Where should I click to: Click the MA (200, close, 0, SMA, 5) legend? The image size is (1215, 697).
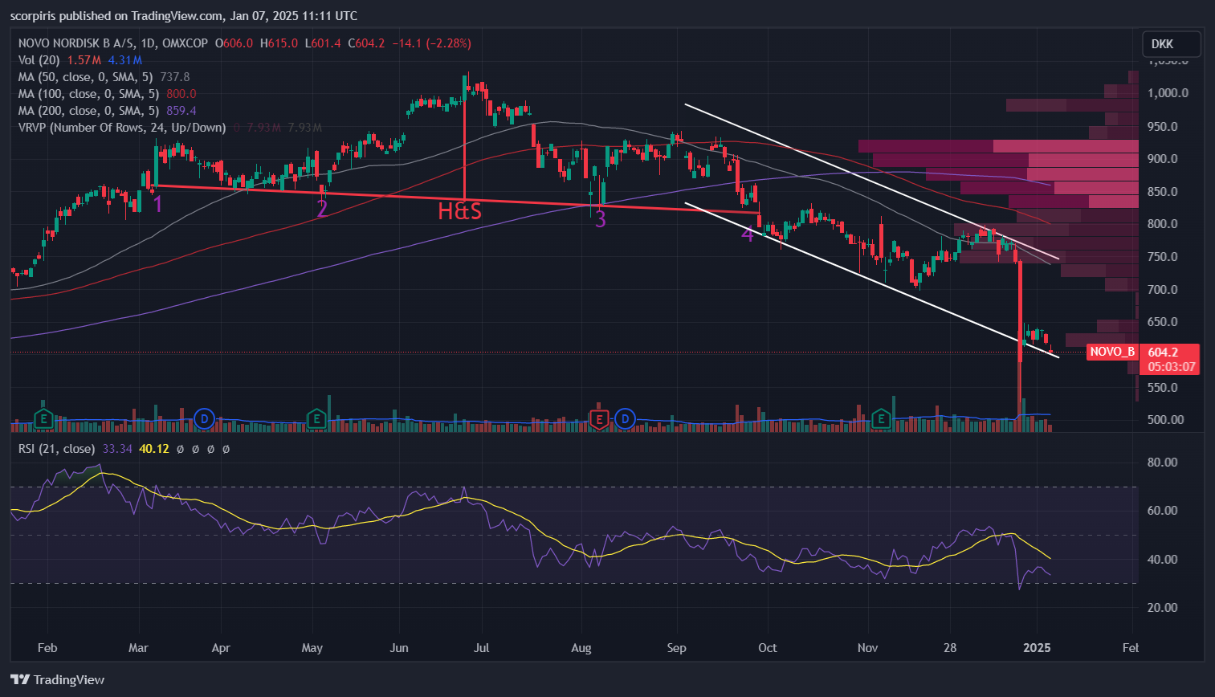[x=88, y=111]
